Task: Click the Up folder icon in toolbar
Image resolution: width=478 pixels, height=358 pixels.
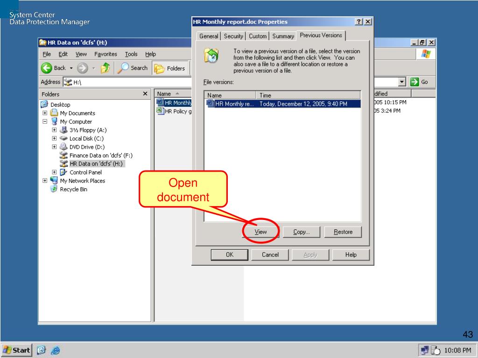Action: pyautogui.click(x=105, y=68)
